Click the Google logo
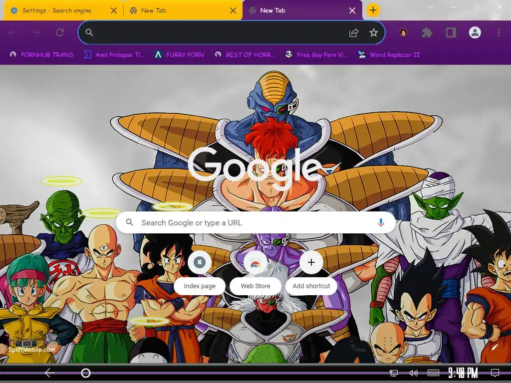This screenshot has width=511, height=383. 255,168
